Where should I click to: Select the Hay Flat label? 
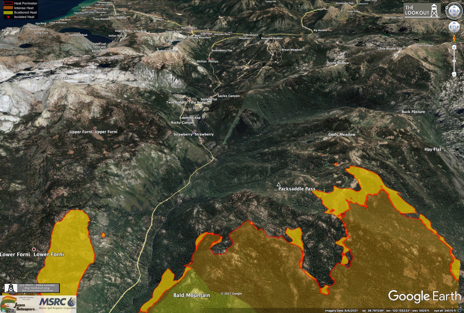[433, 149]
